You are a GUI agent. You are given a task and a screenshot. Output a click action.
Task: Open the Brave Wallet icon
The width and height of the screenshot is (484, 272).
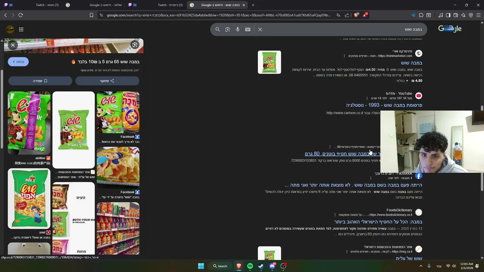[x=456, y=15]
